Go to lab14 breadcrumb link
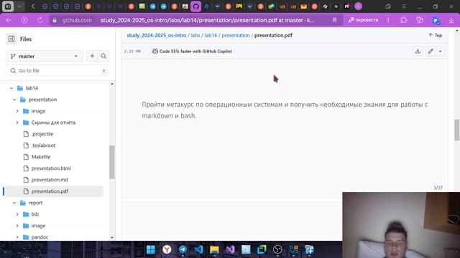460x258 pixels. (211, 35)
